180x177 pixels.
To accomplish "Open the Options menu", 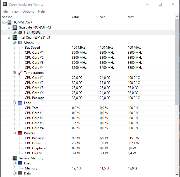I will [28, 11].
